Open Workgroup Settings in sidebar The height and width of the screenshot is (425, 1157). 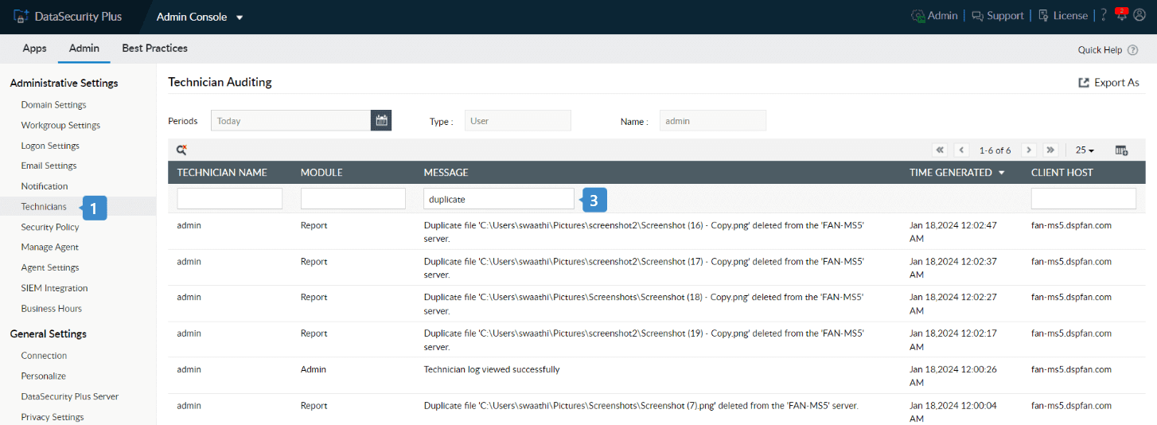pos(60,126)
